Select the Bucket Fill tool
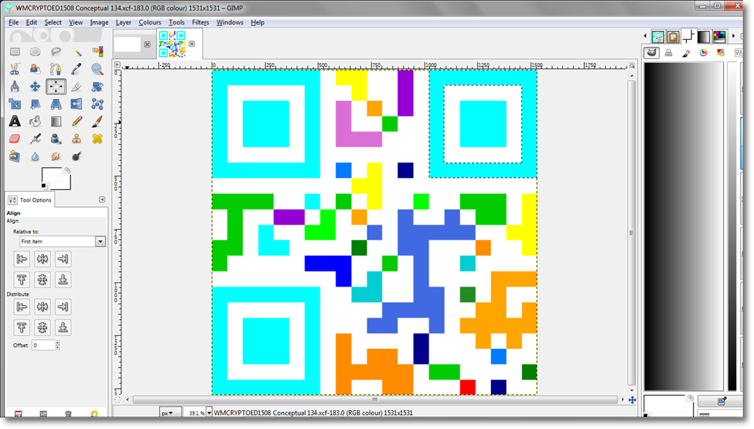Viewport: 754px width, 429px height. click(x=35, y=121)
